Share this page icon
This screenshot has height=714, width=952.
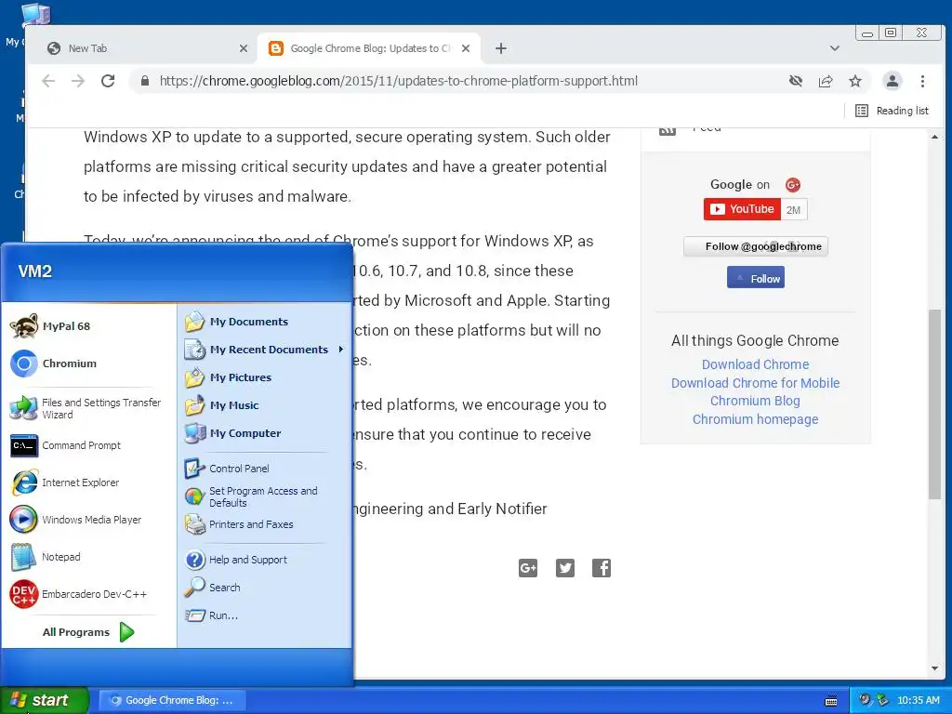point(826,81)
